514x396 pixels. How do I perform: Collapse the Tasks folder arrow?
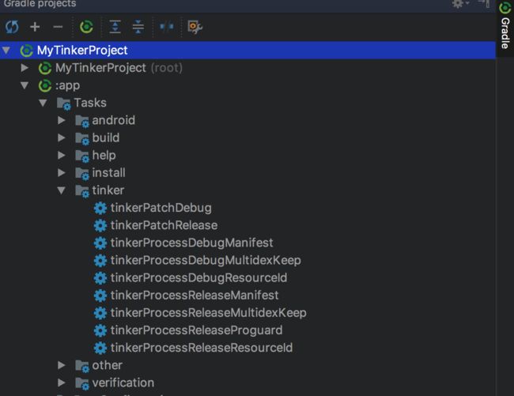(43, 103)
